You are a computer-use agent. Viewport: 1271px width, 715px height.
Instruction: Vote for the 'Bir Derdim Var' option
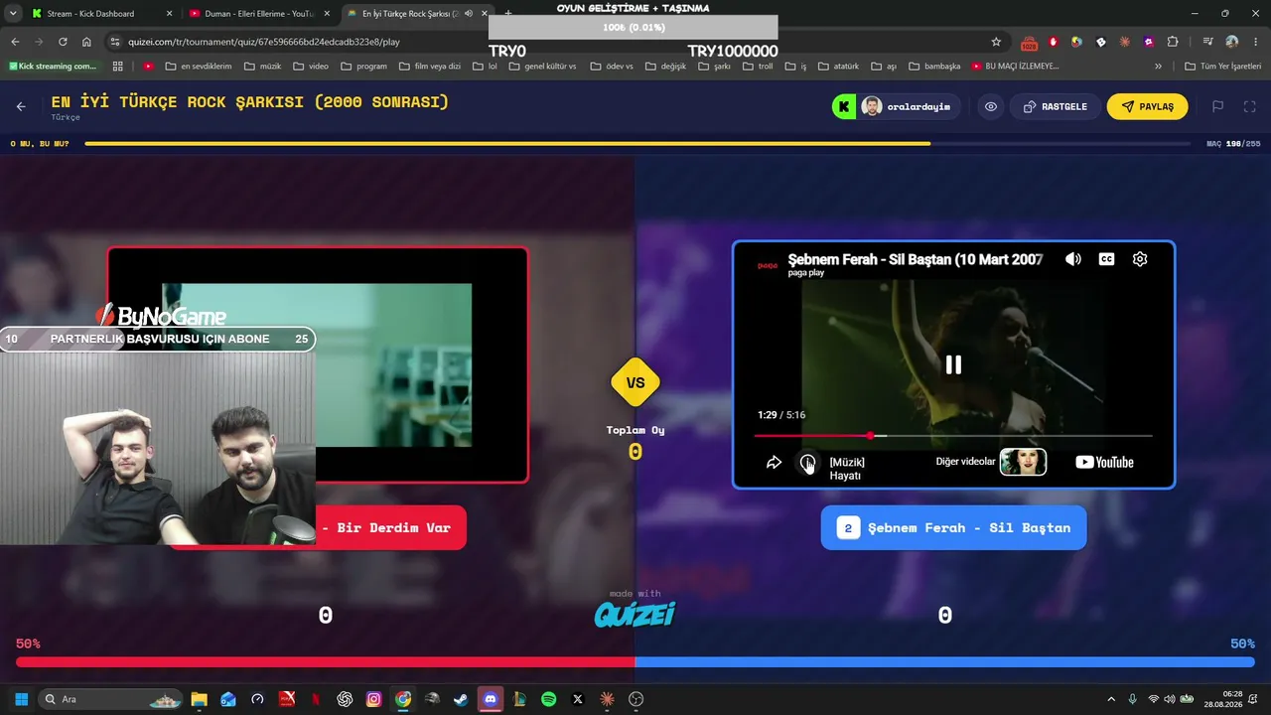391,527
